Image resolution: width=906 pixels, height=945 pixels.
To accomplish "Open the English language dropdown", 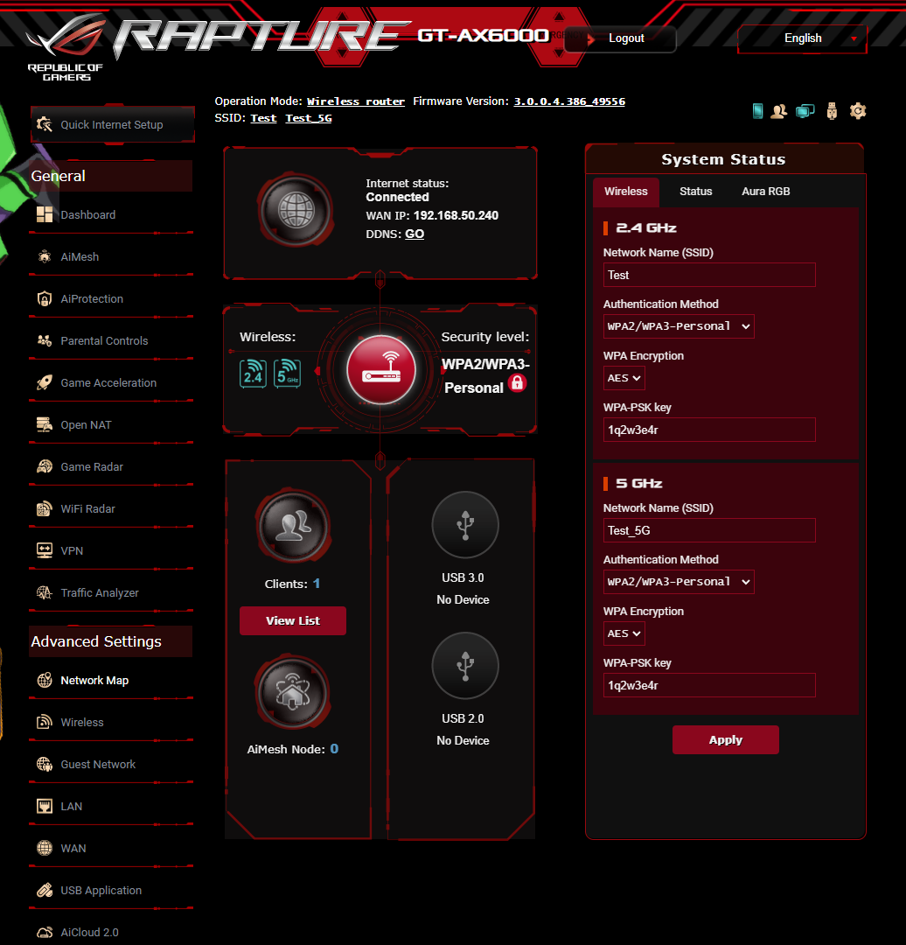I will coord(803,38).
